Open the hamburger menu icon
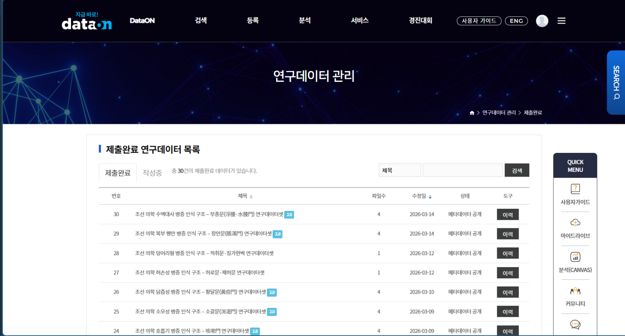The width and height of the screenshot is (625, 336). coord(561,20)
